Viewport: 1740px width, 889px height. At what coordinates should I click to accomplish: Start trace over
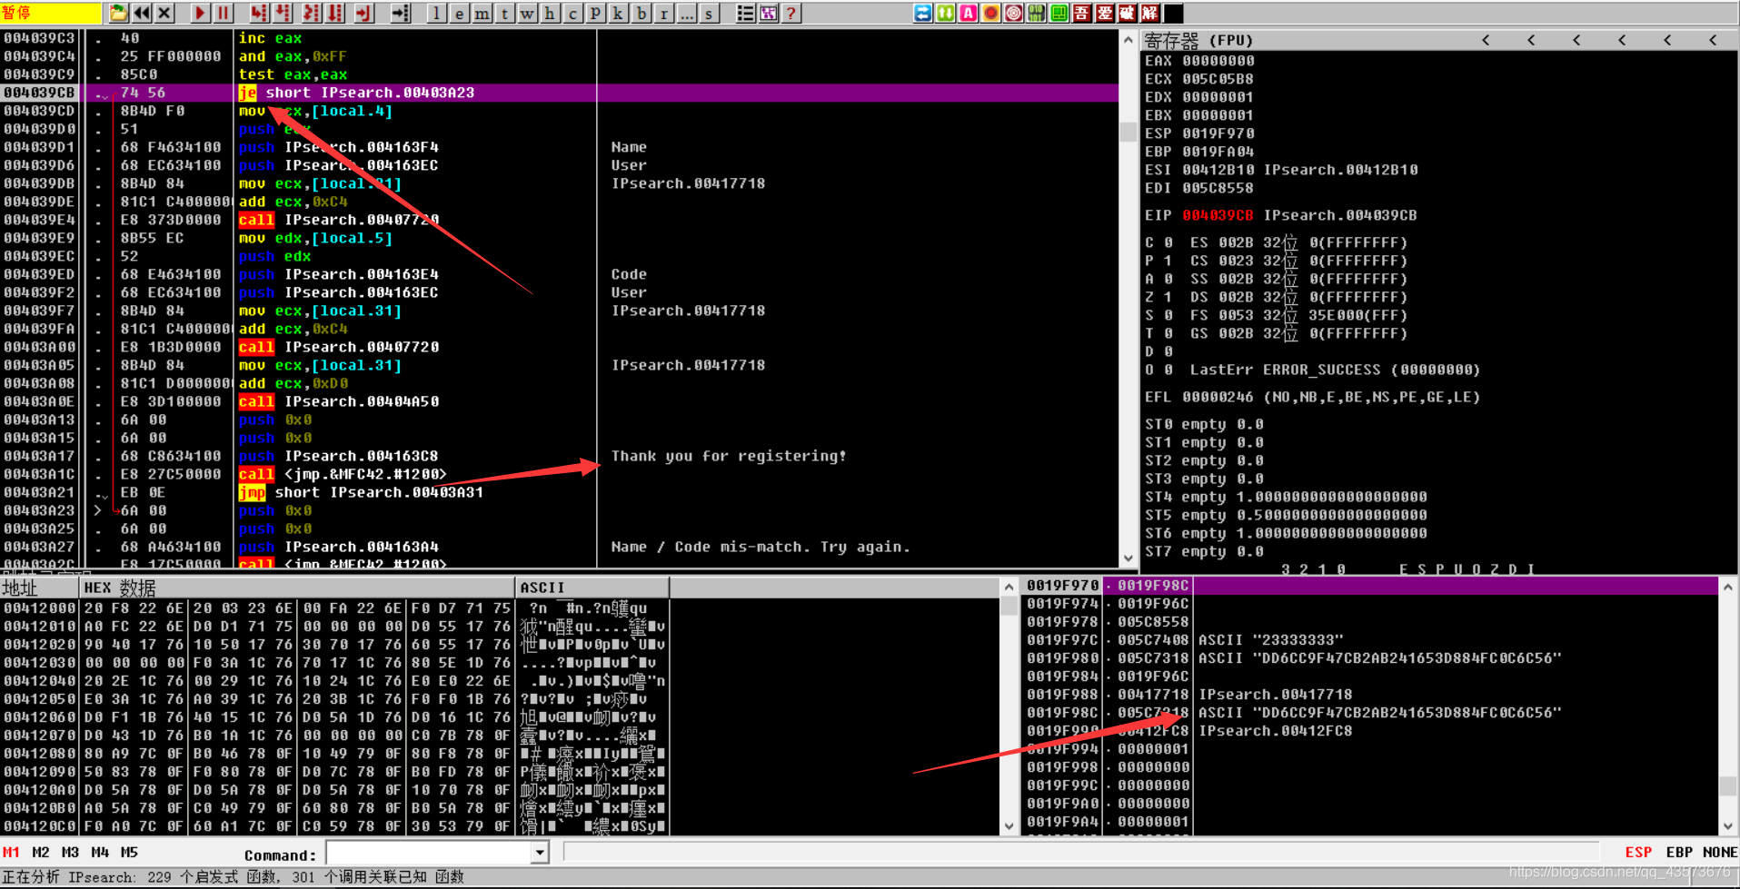(x=335, y=13)
